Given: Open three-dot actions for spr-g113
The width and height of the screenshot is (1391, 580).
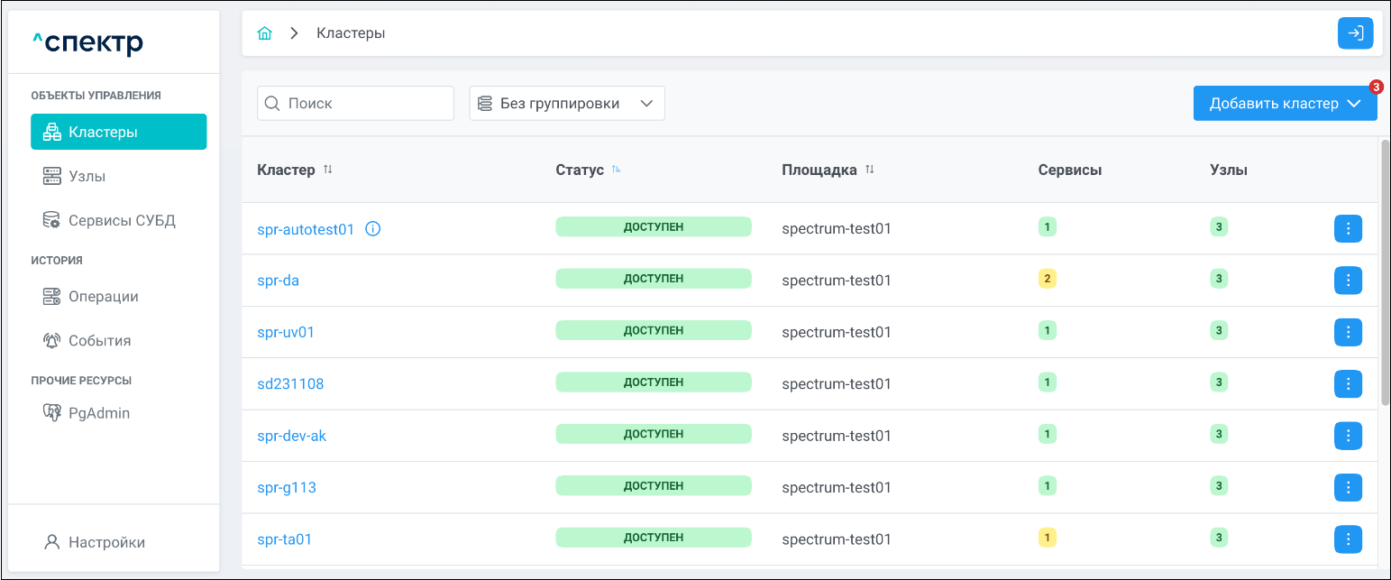Looking at the screenshot, I should 1348,488.
